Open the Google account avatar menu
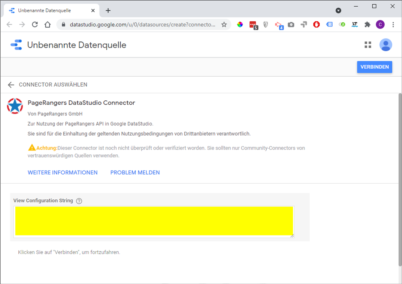Image resolution: width=402 pixels, height=284 pixels. pos(386,45)
